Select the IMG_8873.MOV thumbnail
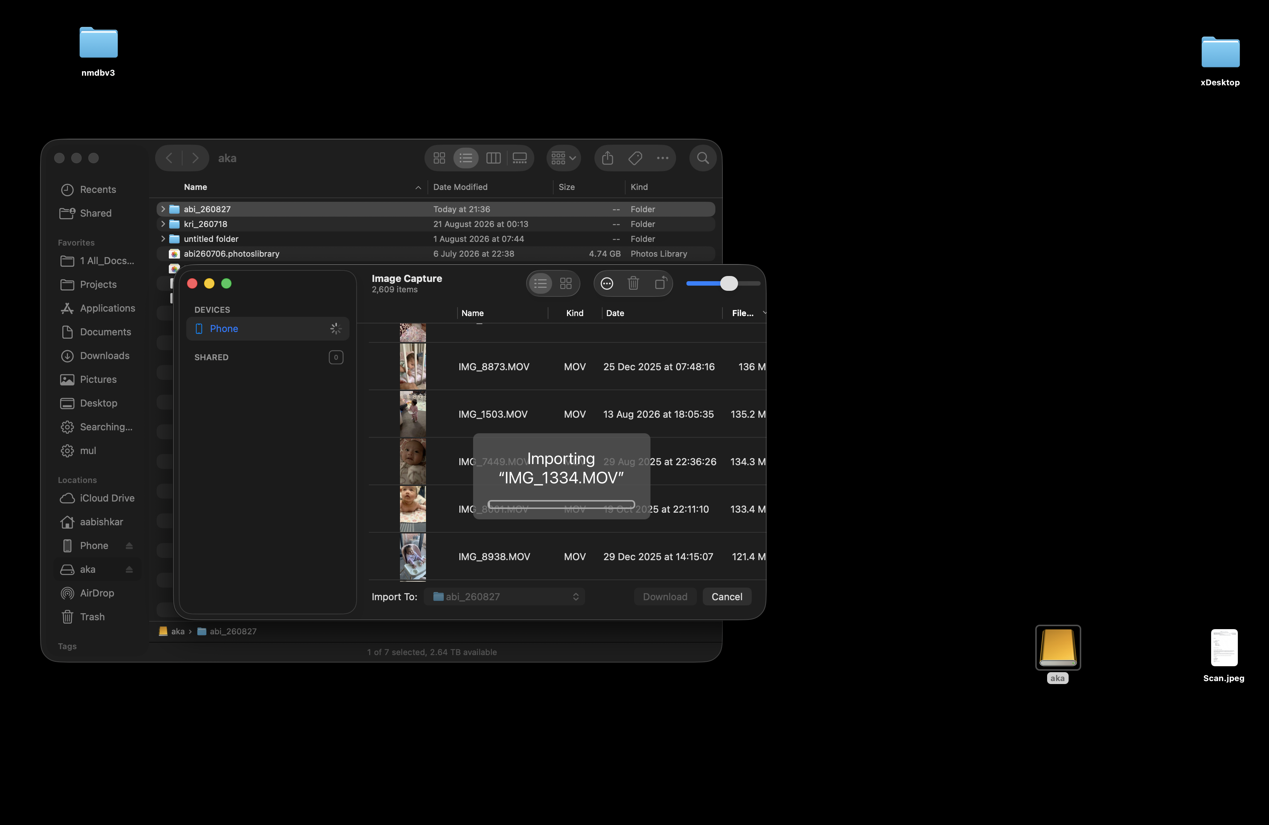This screenshot has width=1269, height=825. [x=413, y=366]
